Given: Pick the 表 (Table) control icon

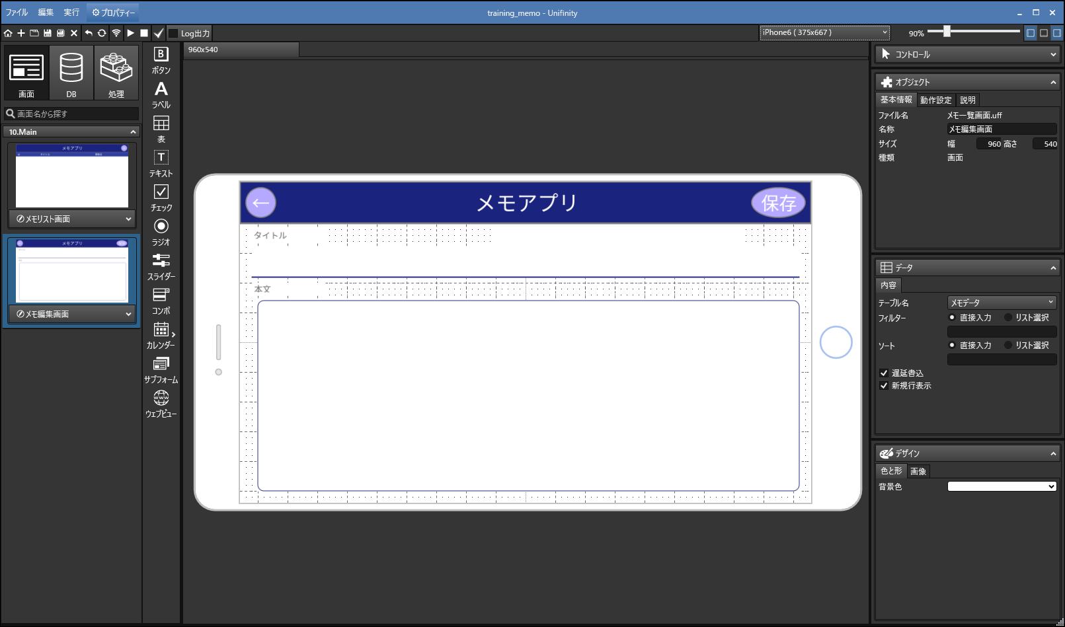Looking at the screenshot, I should (x=161, y=124).
